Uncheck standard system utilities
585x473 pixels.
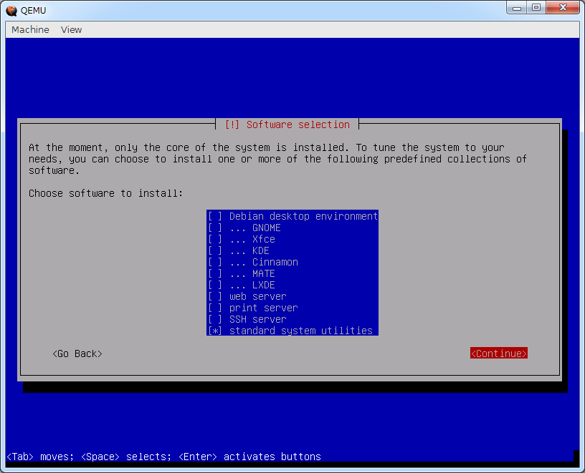point(215,331)
